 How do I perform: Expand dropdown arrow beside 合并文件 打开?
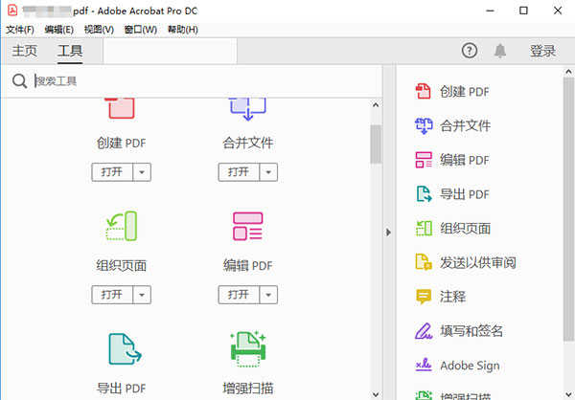268,172
